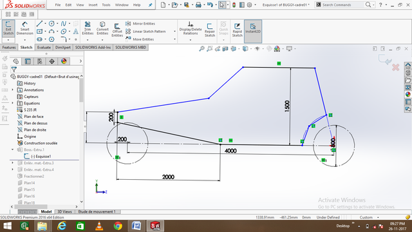412x232 pixels.
Task: Expand the Annotations tree node
Action: pyautogui.click(x=12, y=90)
